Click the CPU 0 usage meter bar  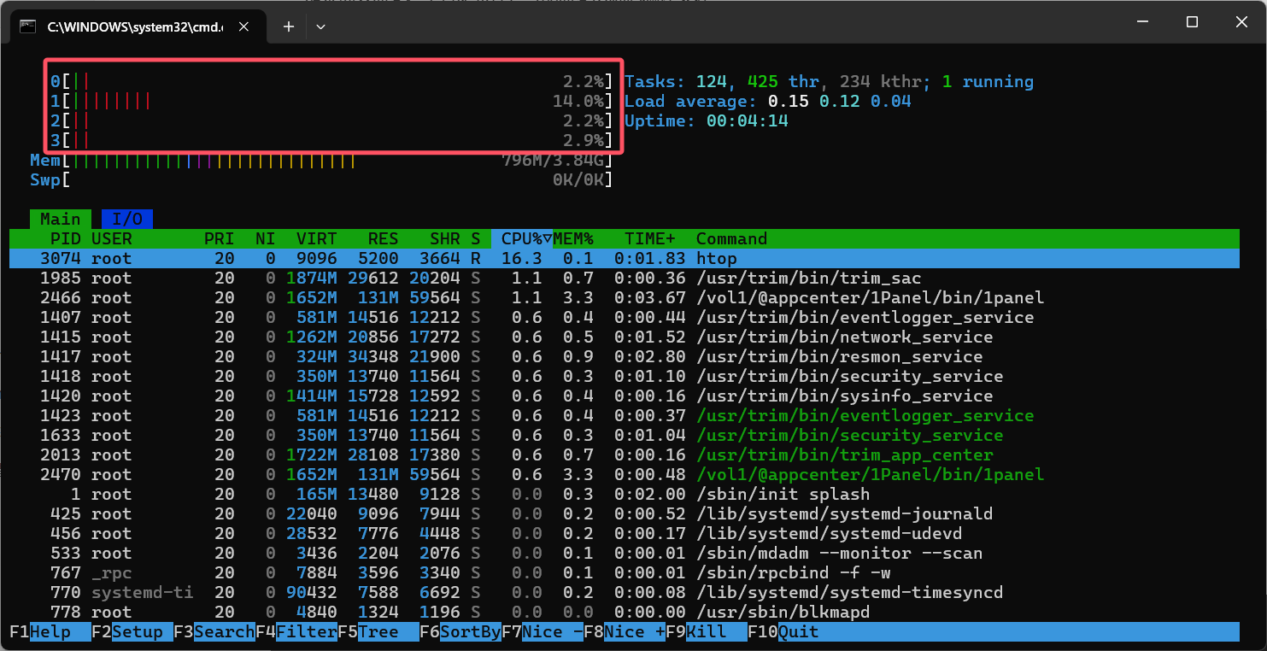click(331, 81)
